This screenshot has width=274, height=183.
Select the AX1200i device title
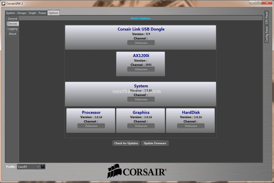[141, 56]
